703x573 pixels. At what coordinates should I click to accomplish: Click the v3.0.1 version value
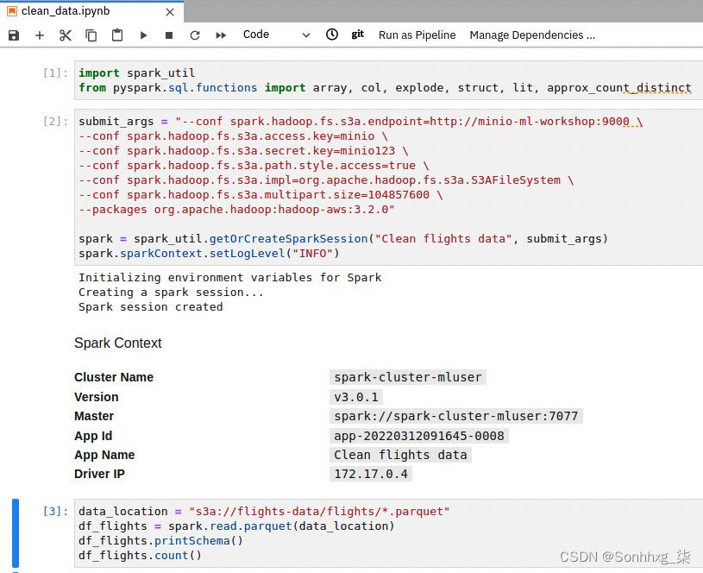pyautogui.click(x=356, y=397)
